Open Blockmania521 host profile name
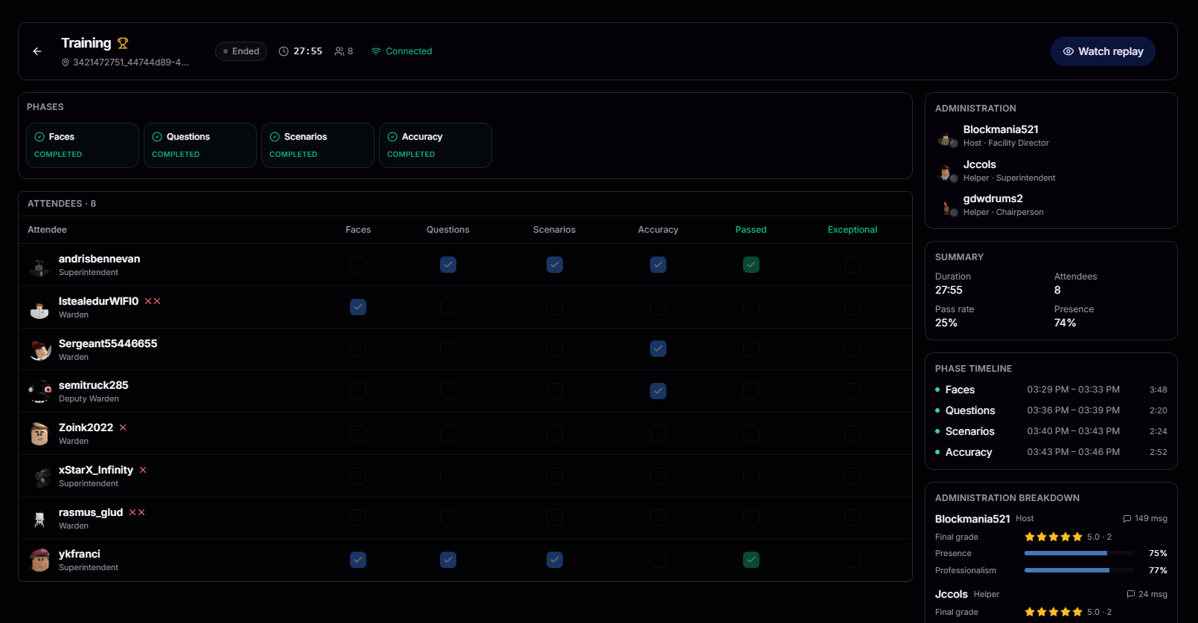1198x623 pixels. (1001, 129)
